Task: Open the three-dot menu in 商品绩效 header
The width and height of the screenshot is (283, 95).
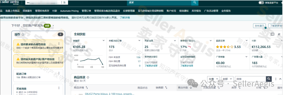Action: pyautogui.click(x=276, y=79)
